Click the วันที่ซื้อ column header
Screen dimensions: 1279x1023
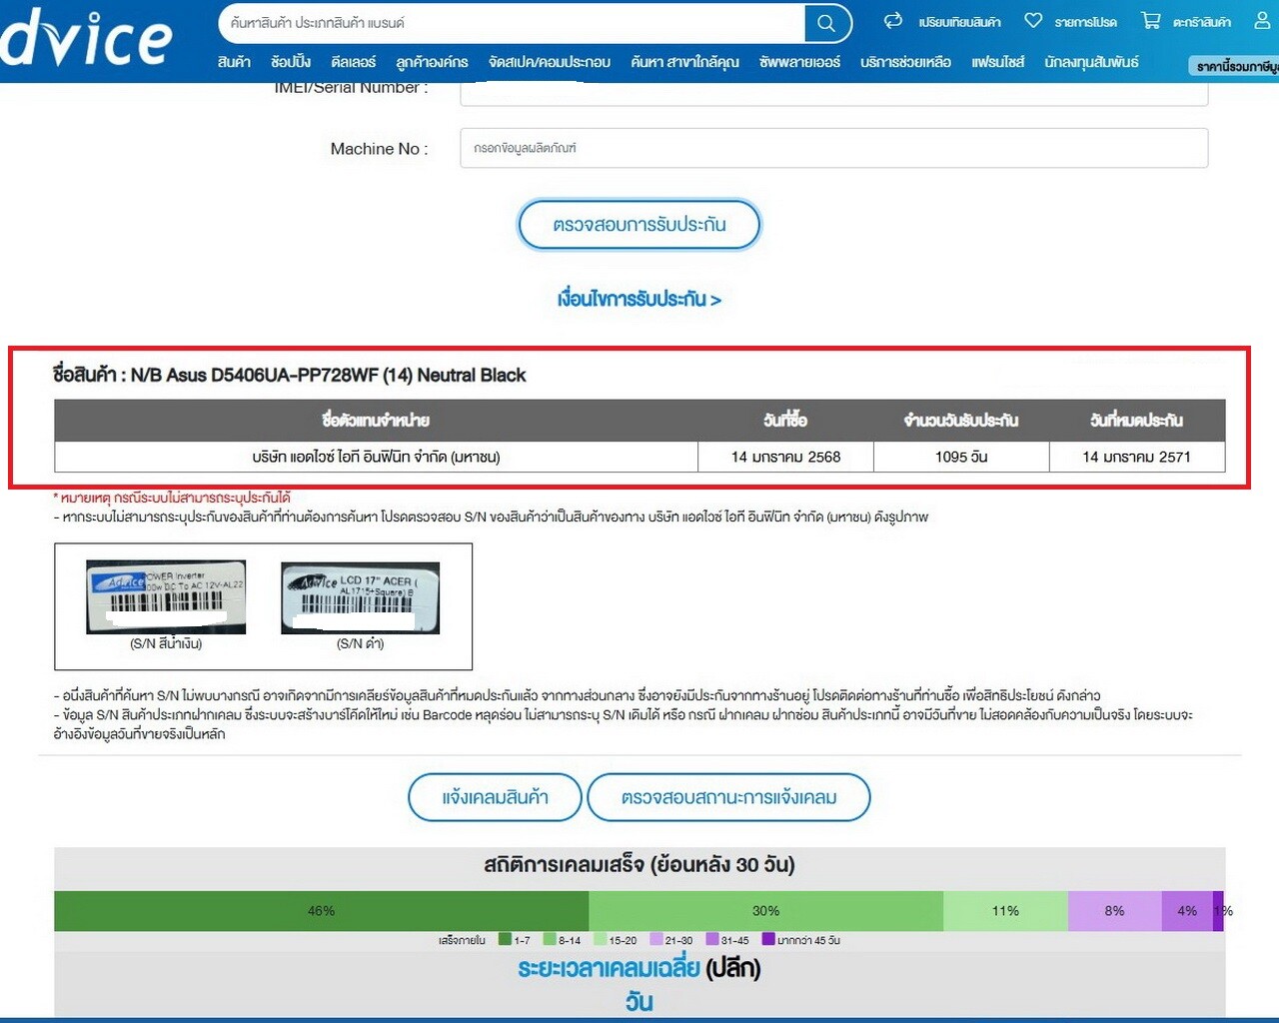(x=785, y=421)
